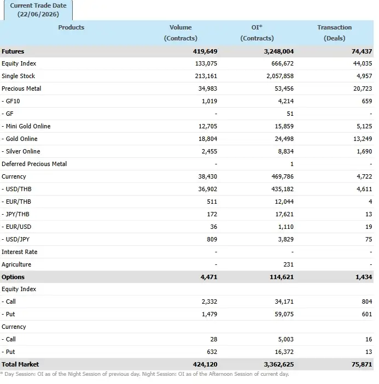Screen dimensions: 379x384
Task: Select the Options summary row label
Action: [13, 277]
